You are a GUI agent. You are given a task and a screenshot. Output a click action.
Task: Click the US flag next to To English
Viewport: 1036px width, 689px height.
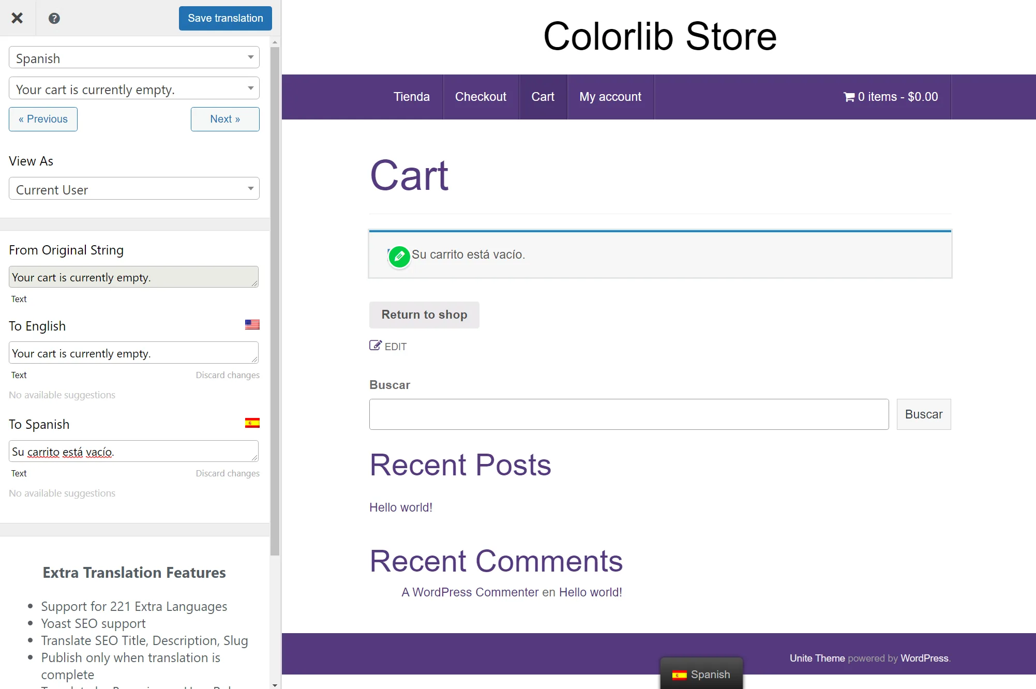click(252, 324)
